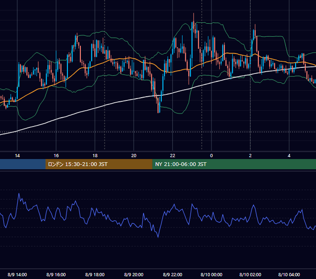This screenshot has height=279, width=316.
Task: Click the blue session bar before ロンドン
Action: 23,164
